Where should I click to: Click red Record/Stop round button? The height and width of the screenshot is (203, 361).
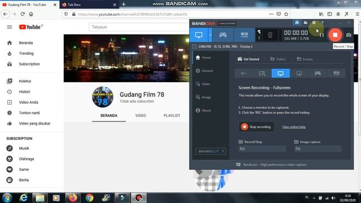coord(335,35)
